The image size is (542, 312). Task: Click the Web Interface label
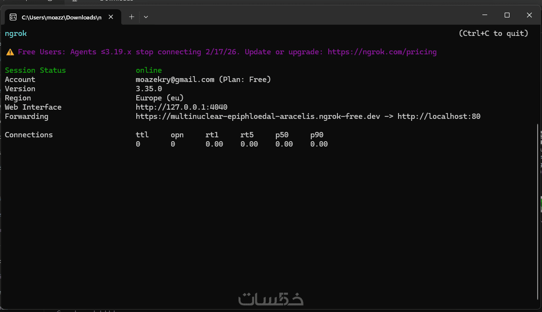[x=33, y=107]
